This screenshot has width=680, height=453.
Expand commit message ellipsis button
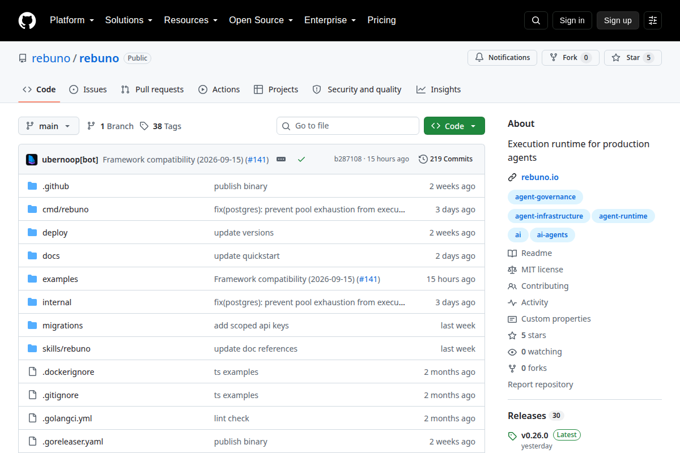click(x=281, y=159)
